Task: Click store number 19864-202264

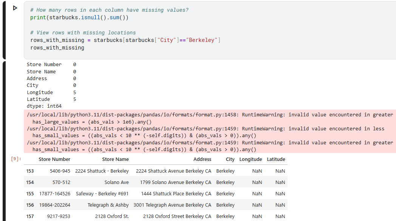Action: [x=55, y=205]
